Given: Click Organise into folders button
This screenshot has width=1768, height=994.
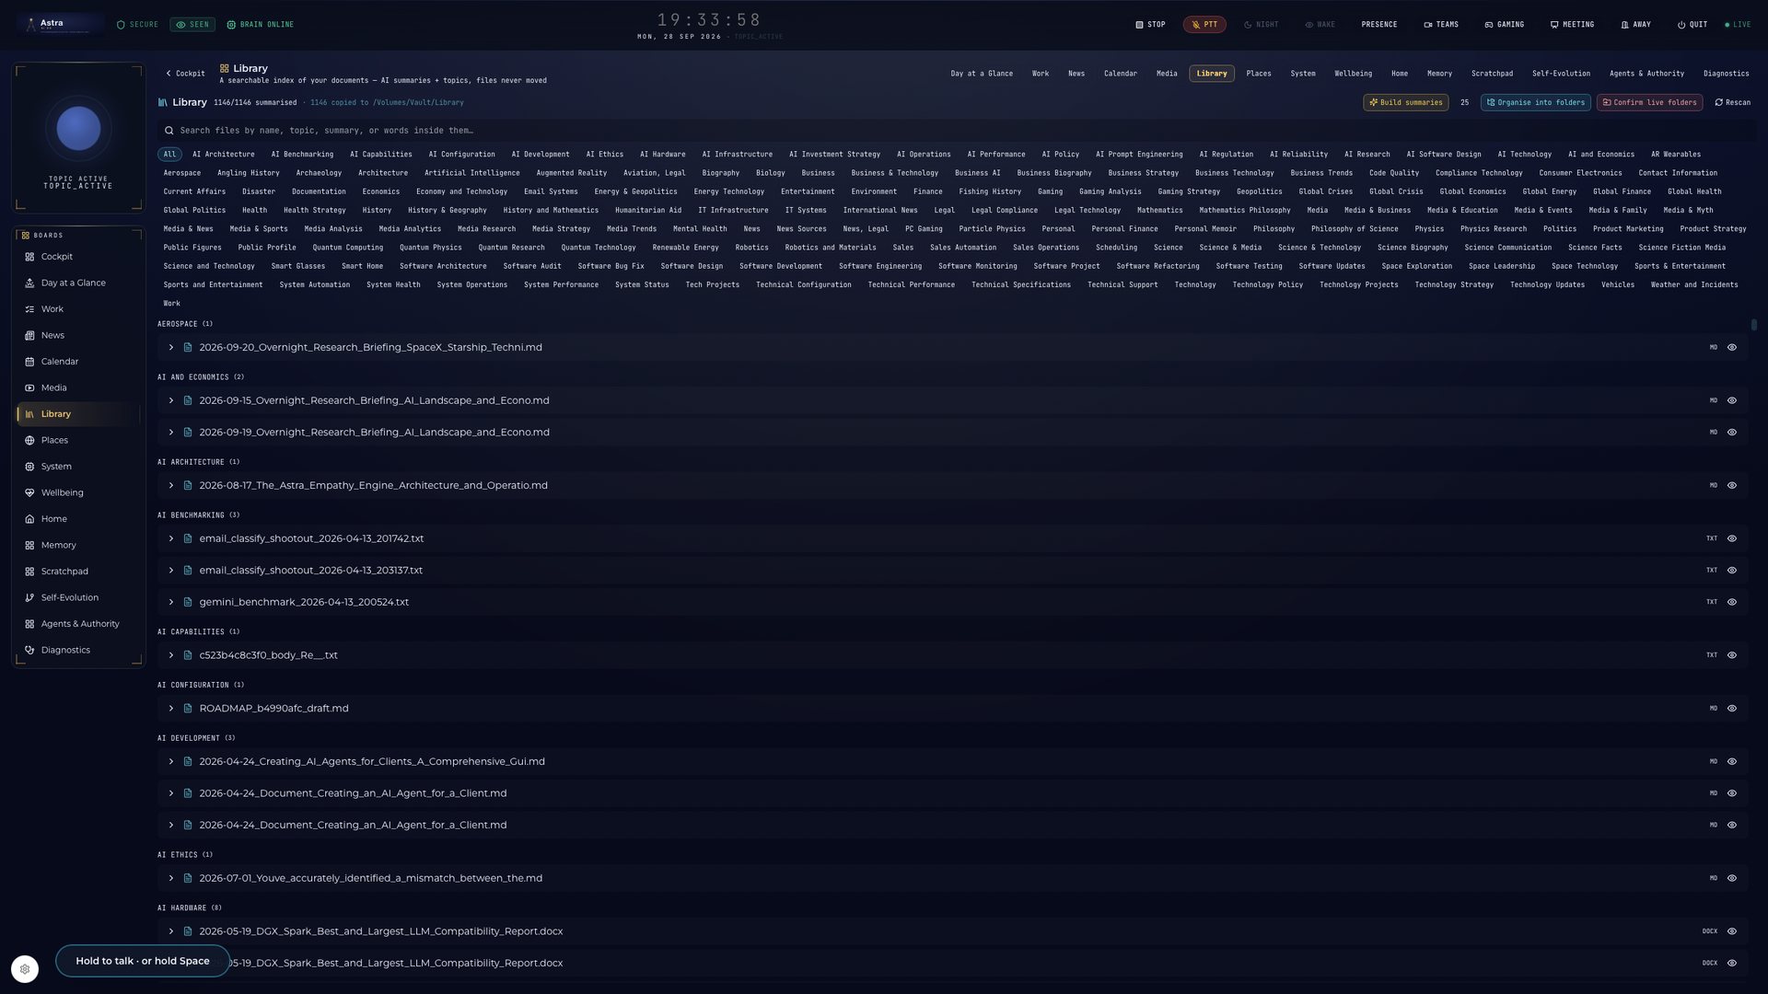Looking at the screenshot, I should (x=1536, y=103).
